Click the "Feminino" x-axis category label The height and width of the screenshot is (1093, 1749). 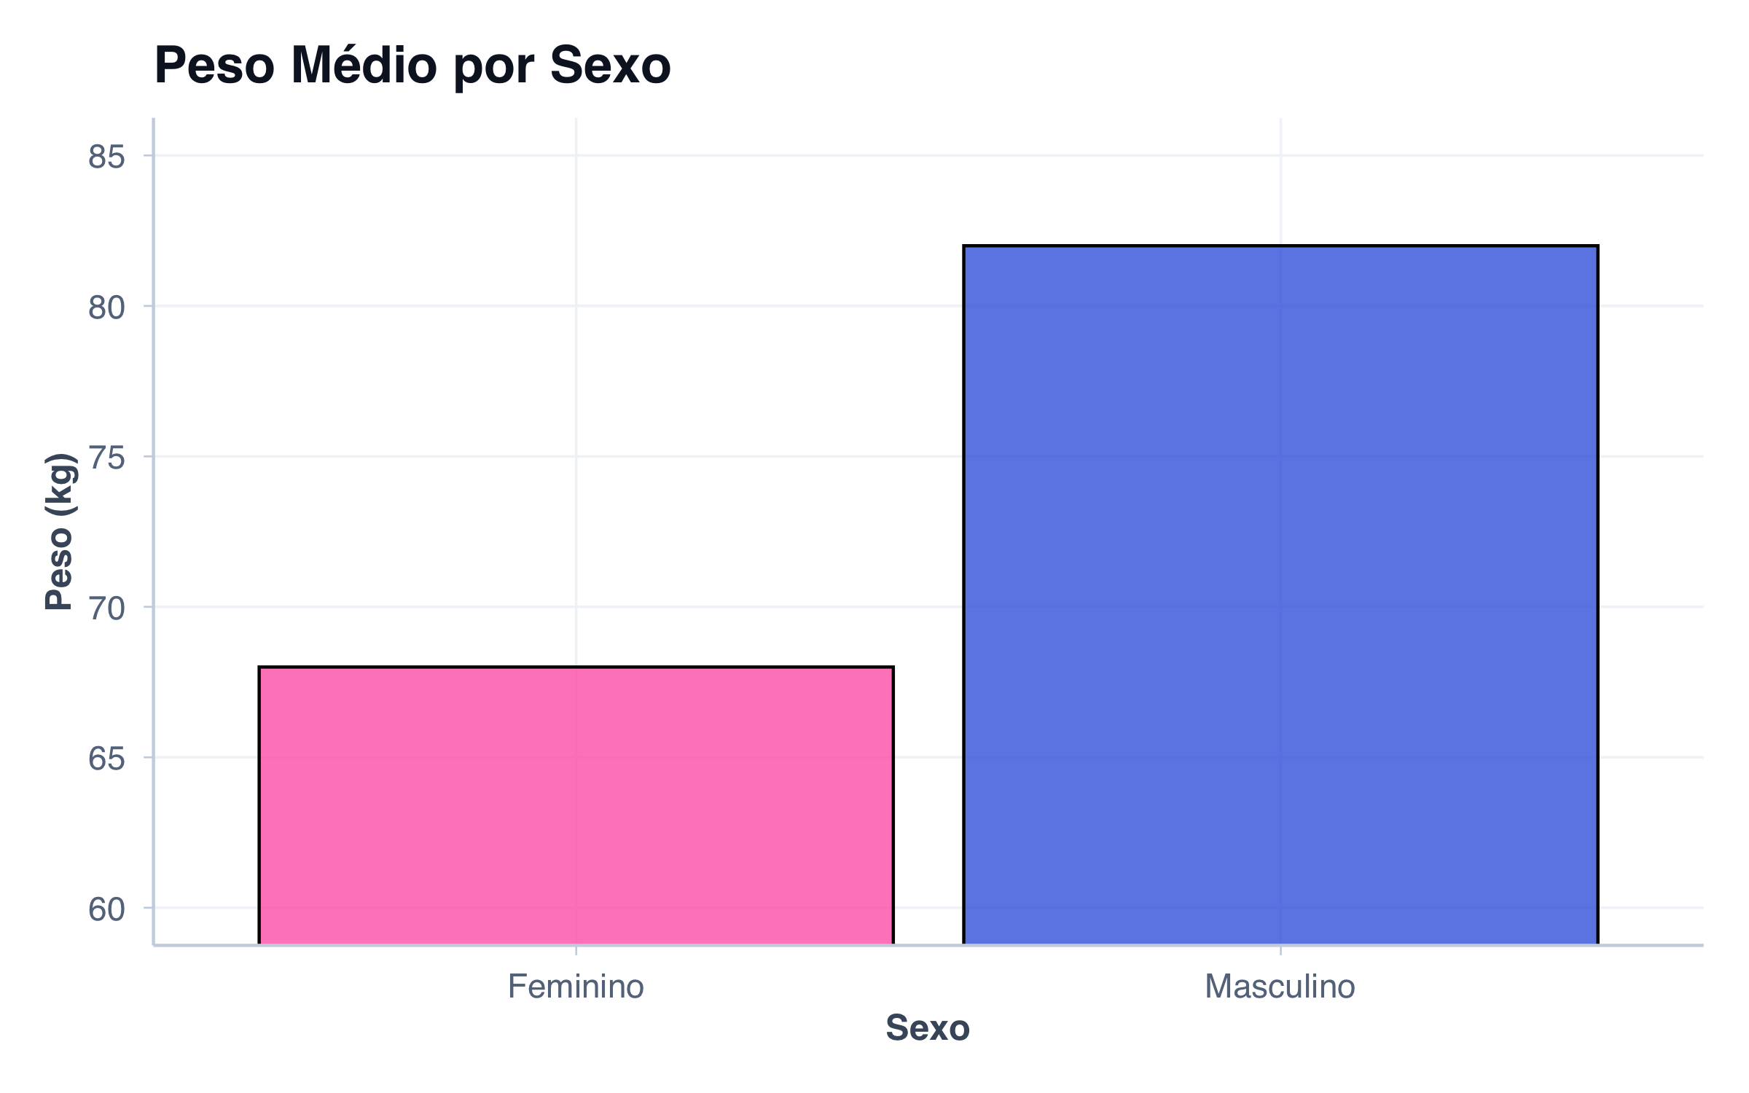tap(576, 987)
